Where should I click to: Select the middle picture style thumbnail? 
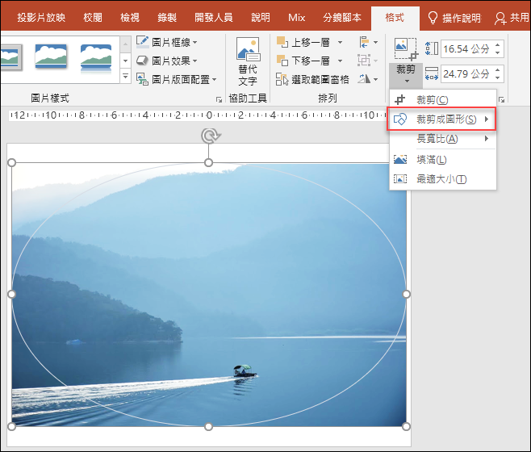51,56
